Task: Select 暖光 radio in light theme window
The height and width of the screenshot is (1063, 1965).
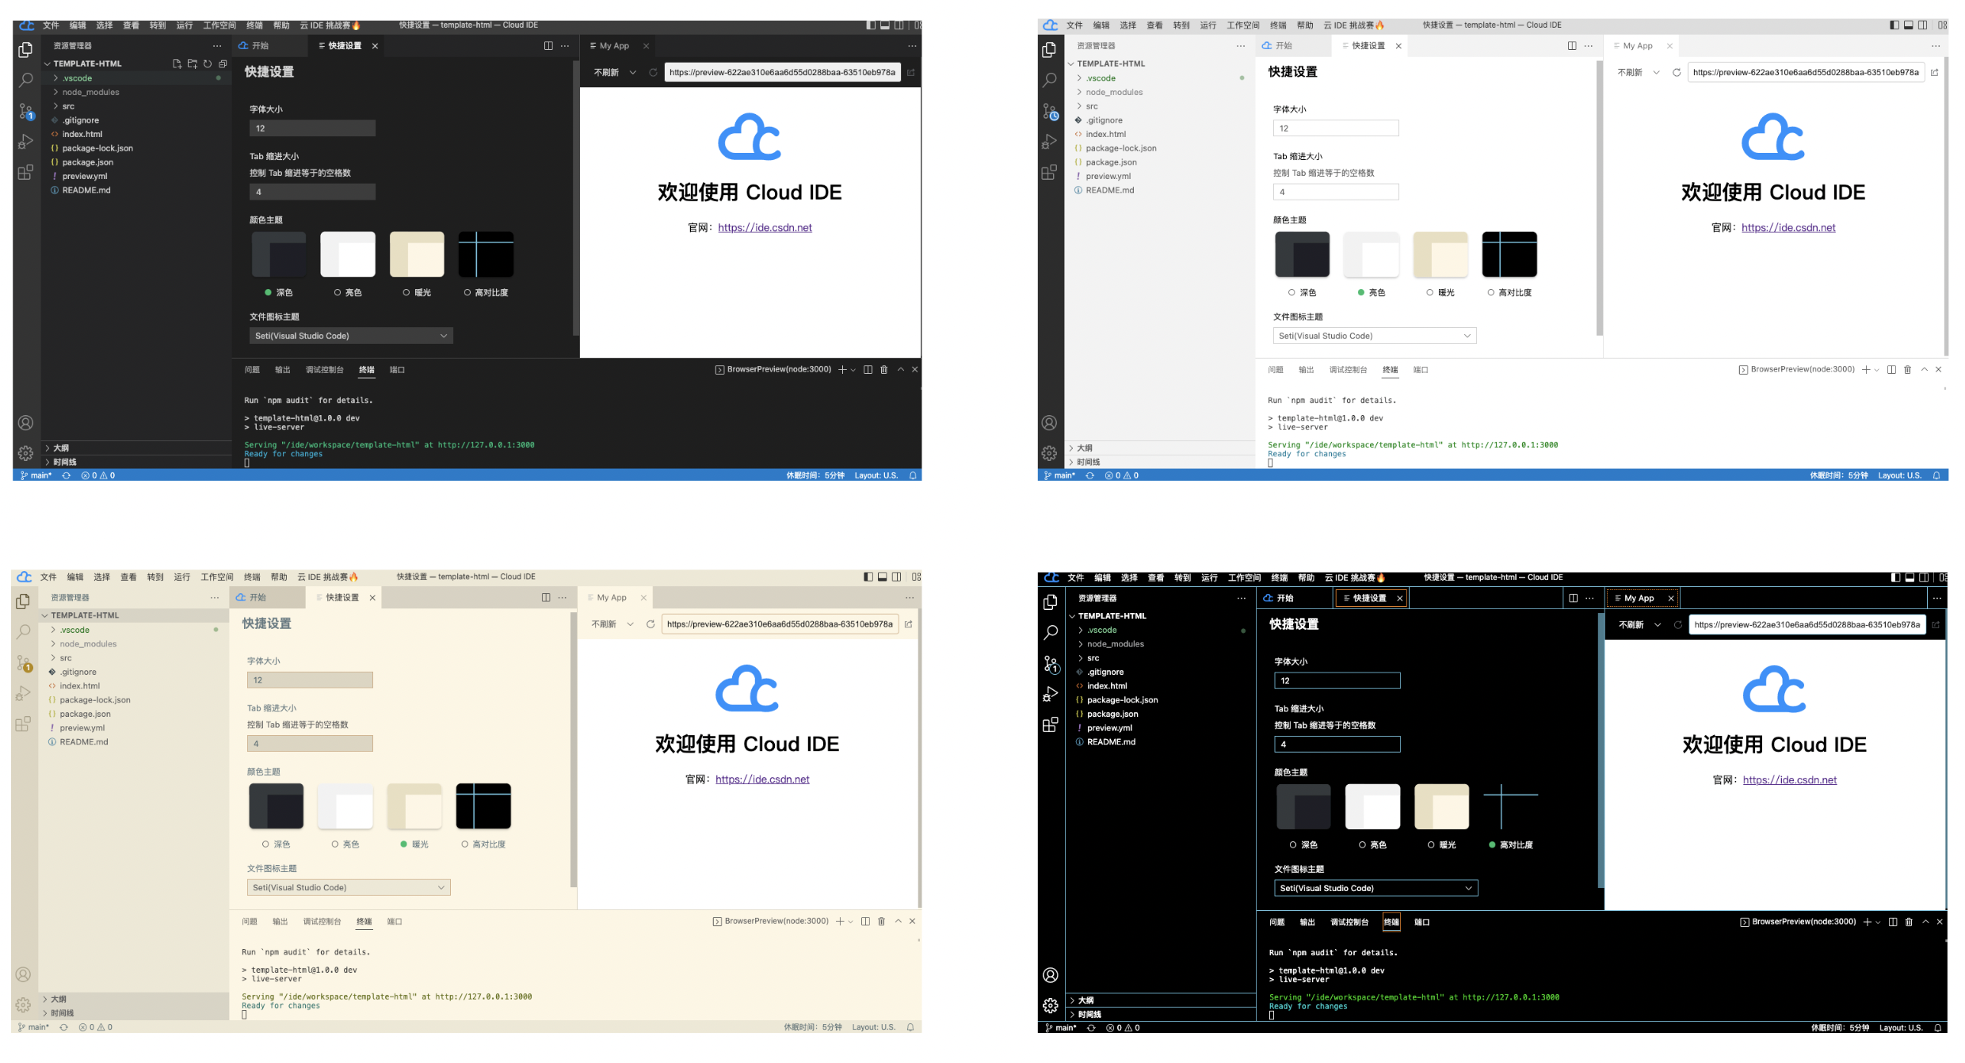Action: [1430, 293]
